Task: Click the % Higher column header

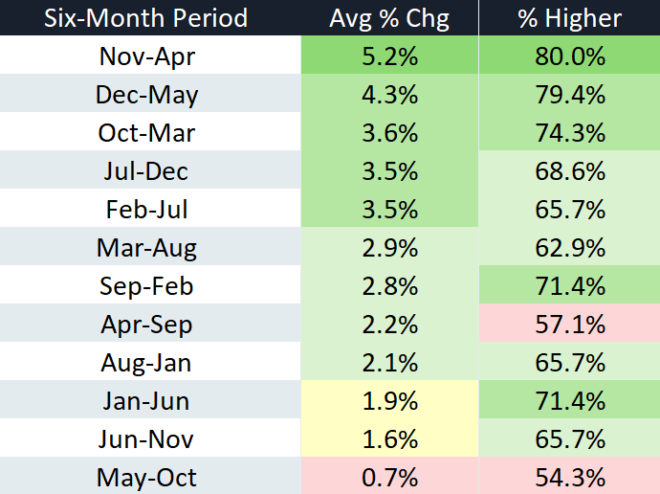Action: (x=569, y=17)
